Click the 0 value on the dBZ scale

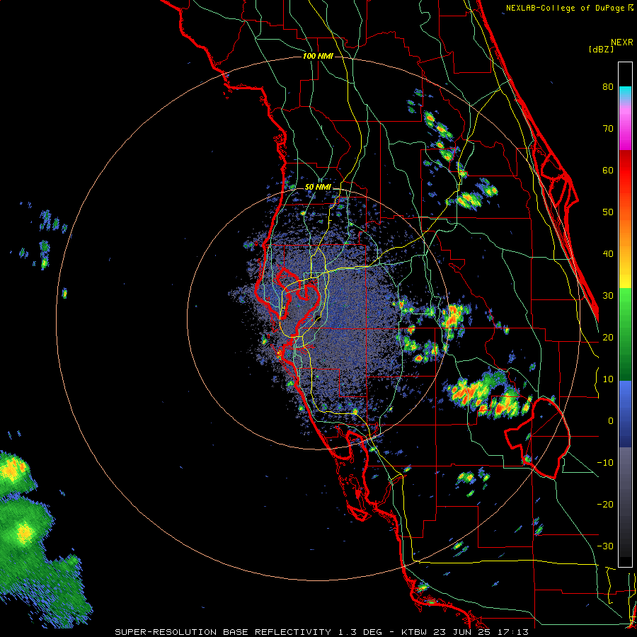coord(611,421)
